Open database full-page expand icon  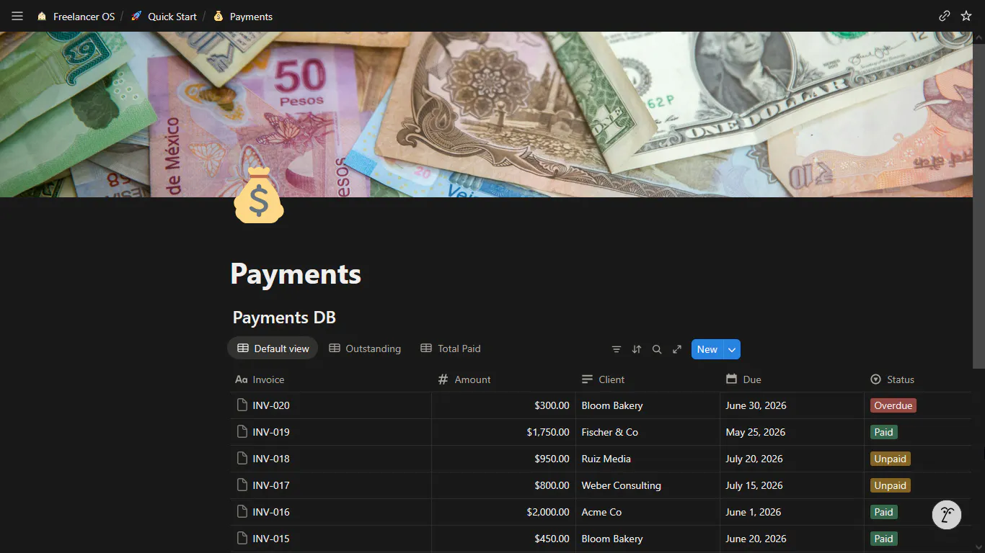pyautogui.click(x=677, y=349)
